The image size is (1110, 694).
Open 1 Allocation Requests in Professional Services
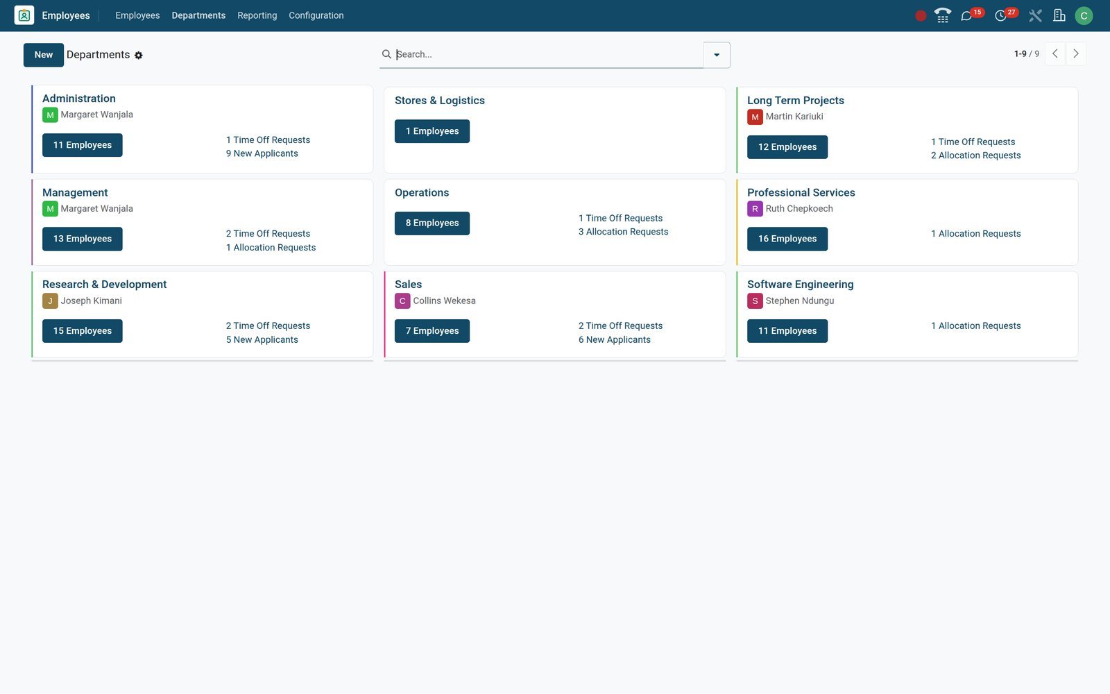(975, 233)
